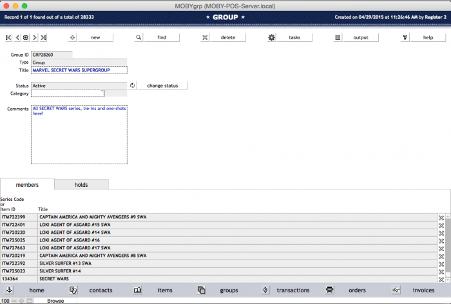Click the output document icon
The width and height of the screenshot is (451, 304).
click(x=338, y=37)
